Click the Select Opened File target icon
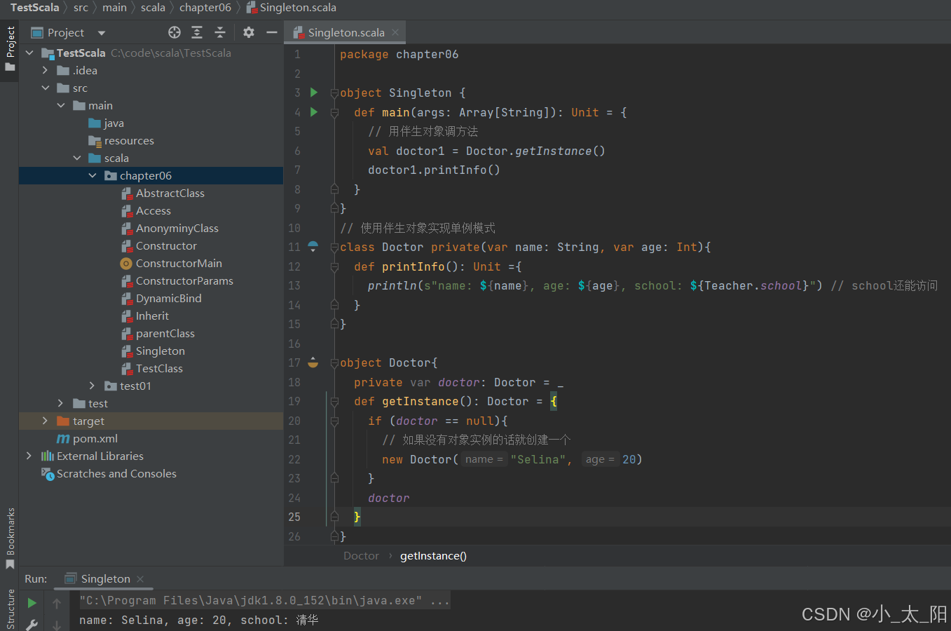Screen dimensions: 951x631 (x=175, y=32)
